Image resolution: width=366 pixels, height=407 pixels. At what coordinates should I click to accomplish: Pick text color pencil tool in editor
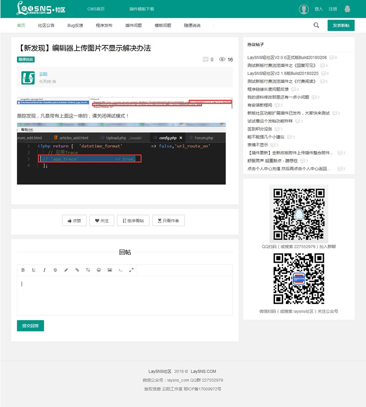point(66,270)
